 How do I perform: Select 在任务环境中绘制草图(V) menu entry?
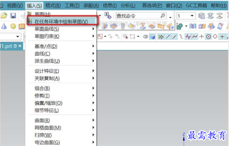click(61, 22)
